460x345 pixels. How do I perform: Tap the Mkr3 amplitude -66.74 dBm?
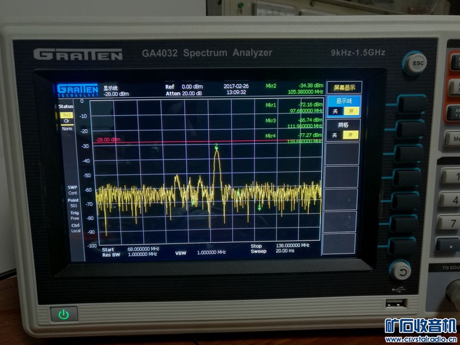point(310,120)
